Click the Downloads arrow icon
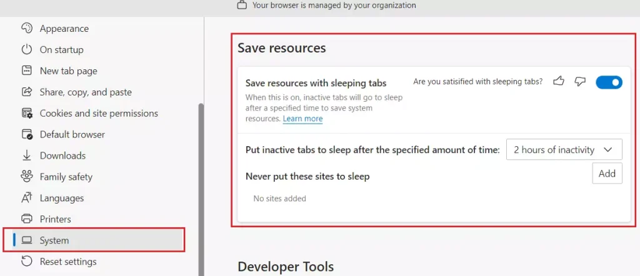The width and height of the screenshot is (640, 276). (x=26, y=155)
